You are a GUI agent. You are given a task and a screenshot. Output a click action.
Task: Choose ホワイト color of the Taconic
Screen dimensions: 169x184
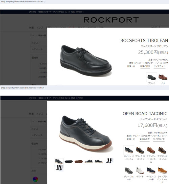(140, 170)
